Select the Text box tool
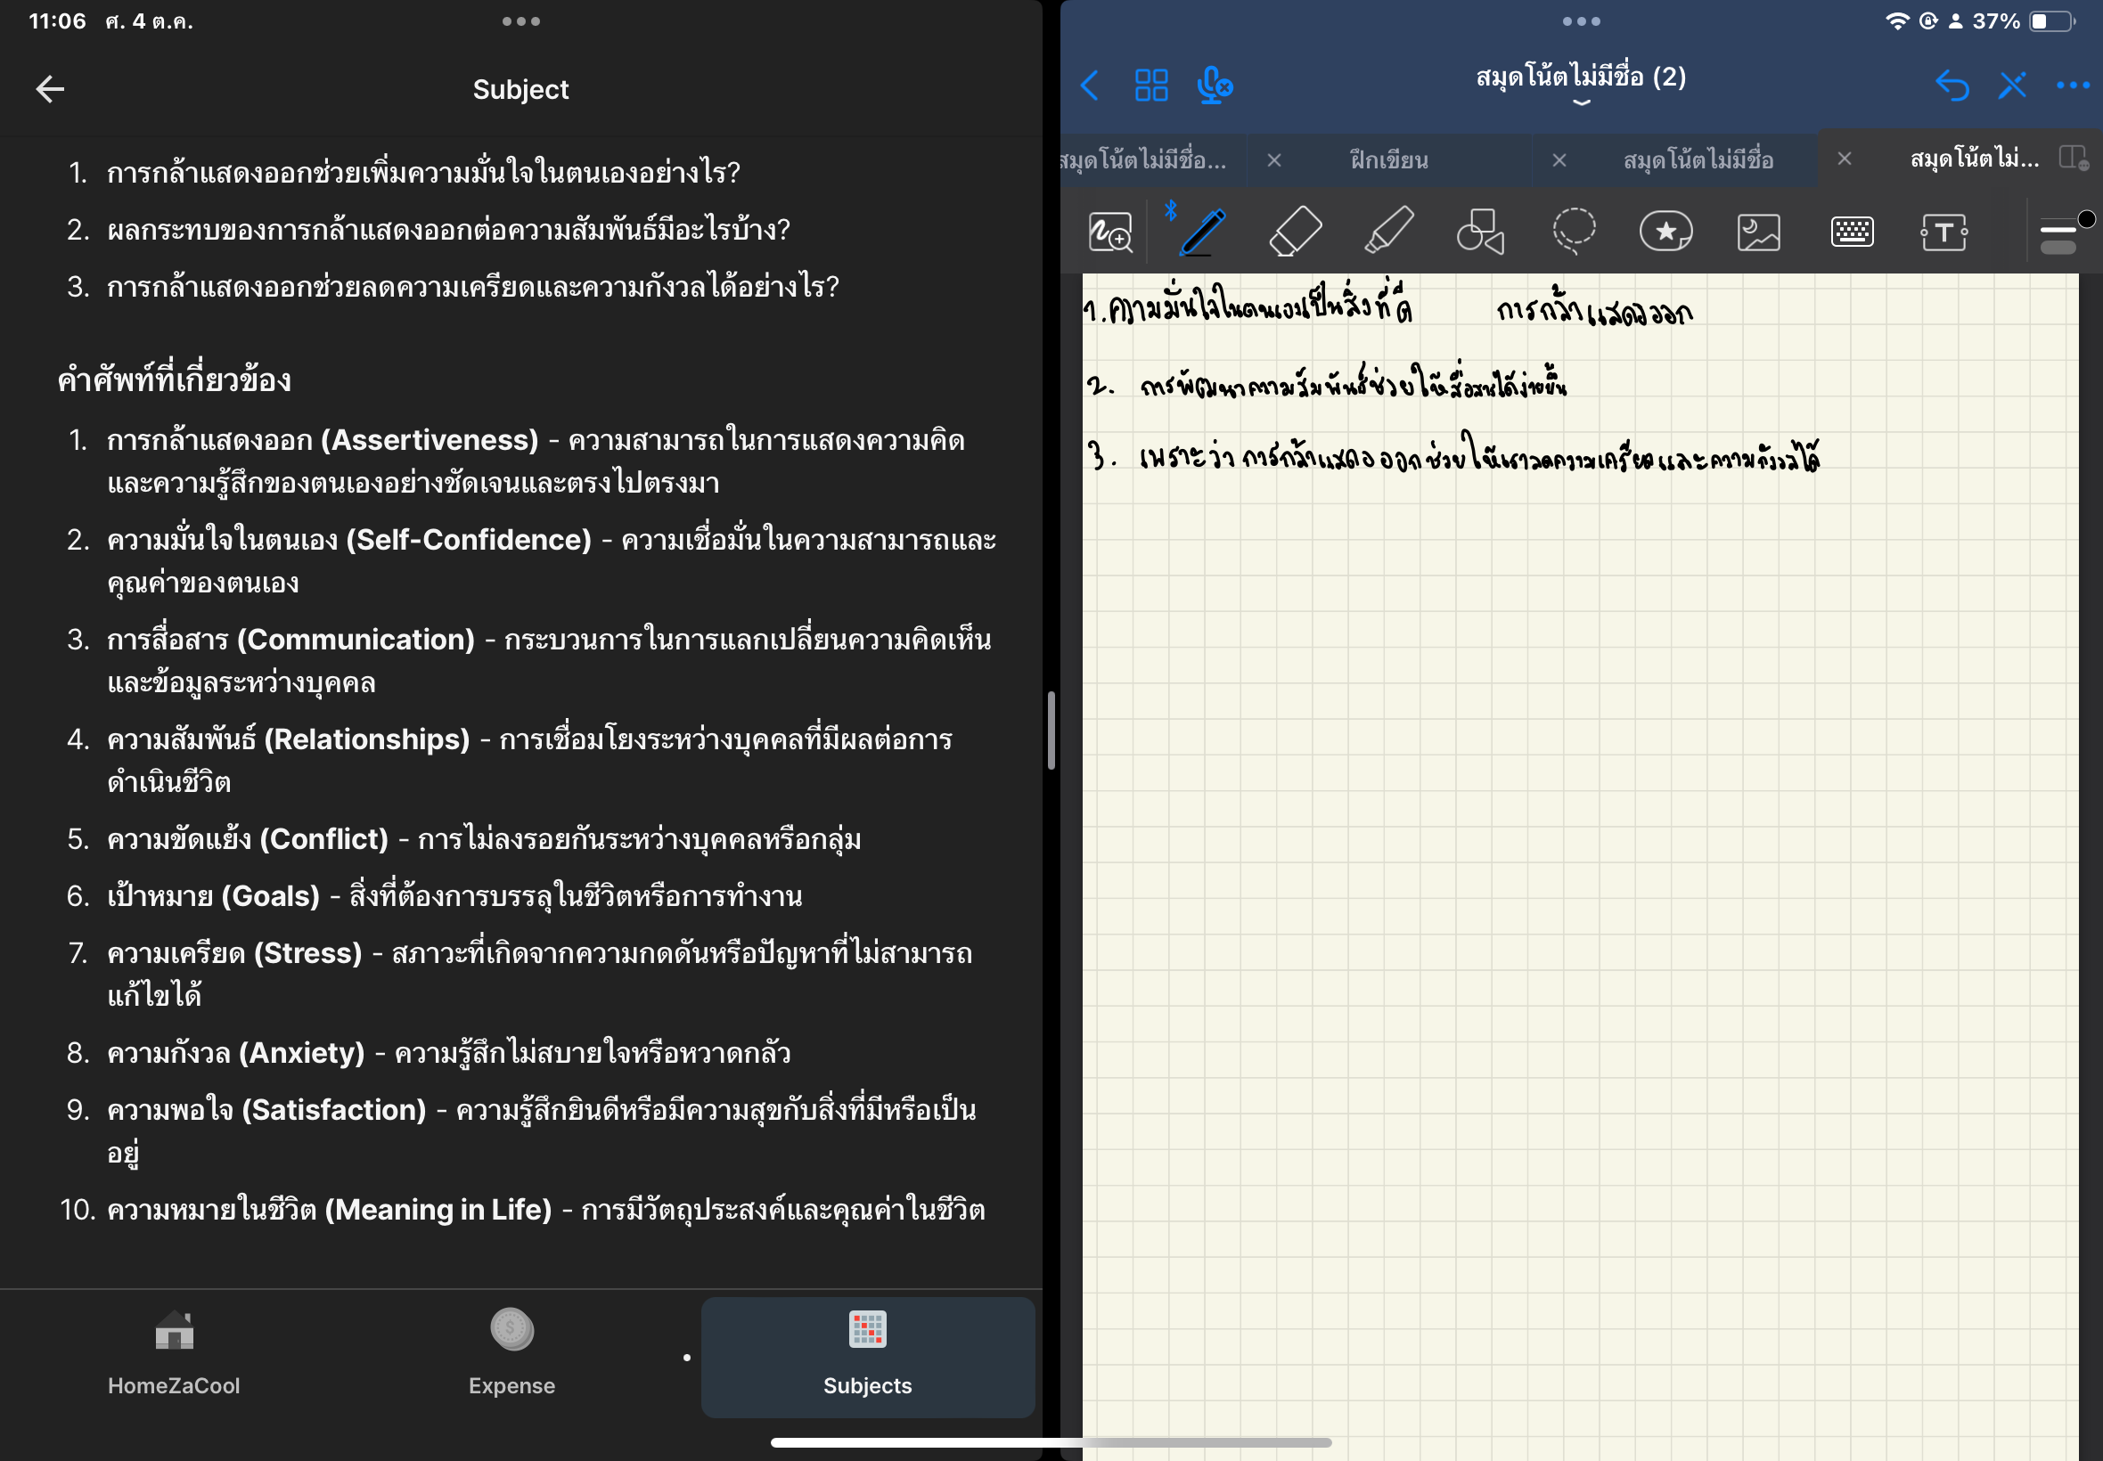This screenshot has width=2103, height=1461. point(1943,232)
